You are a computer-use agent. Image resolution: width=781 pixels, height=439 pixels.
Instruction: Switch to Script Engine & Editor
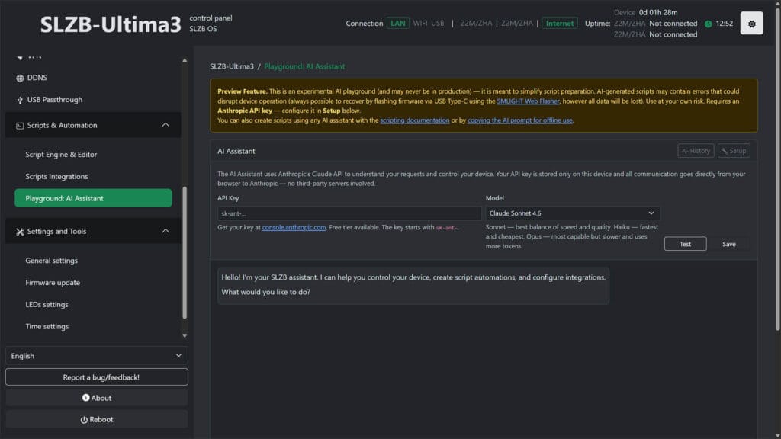(61, 155)
